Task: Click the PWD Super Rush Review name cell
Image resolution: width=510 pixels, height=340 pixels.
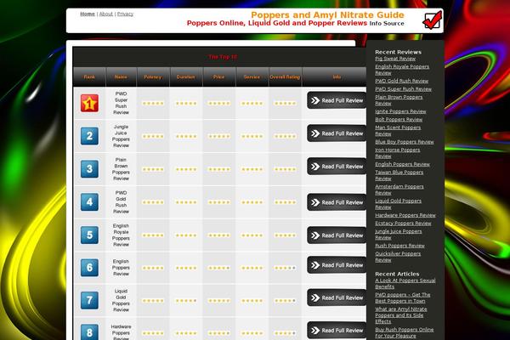Action: pyautogui.click(x=121, y=103)
